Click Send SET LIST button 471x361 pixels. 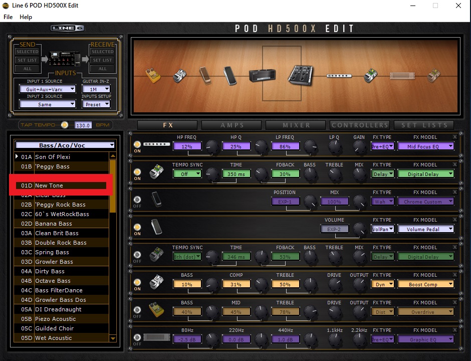click(28, 60)
